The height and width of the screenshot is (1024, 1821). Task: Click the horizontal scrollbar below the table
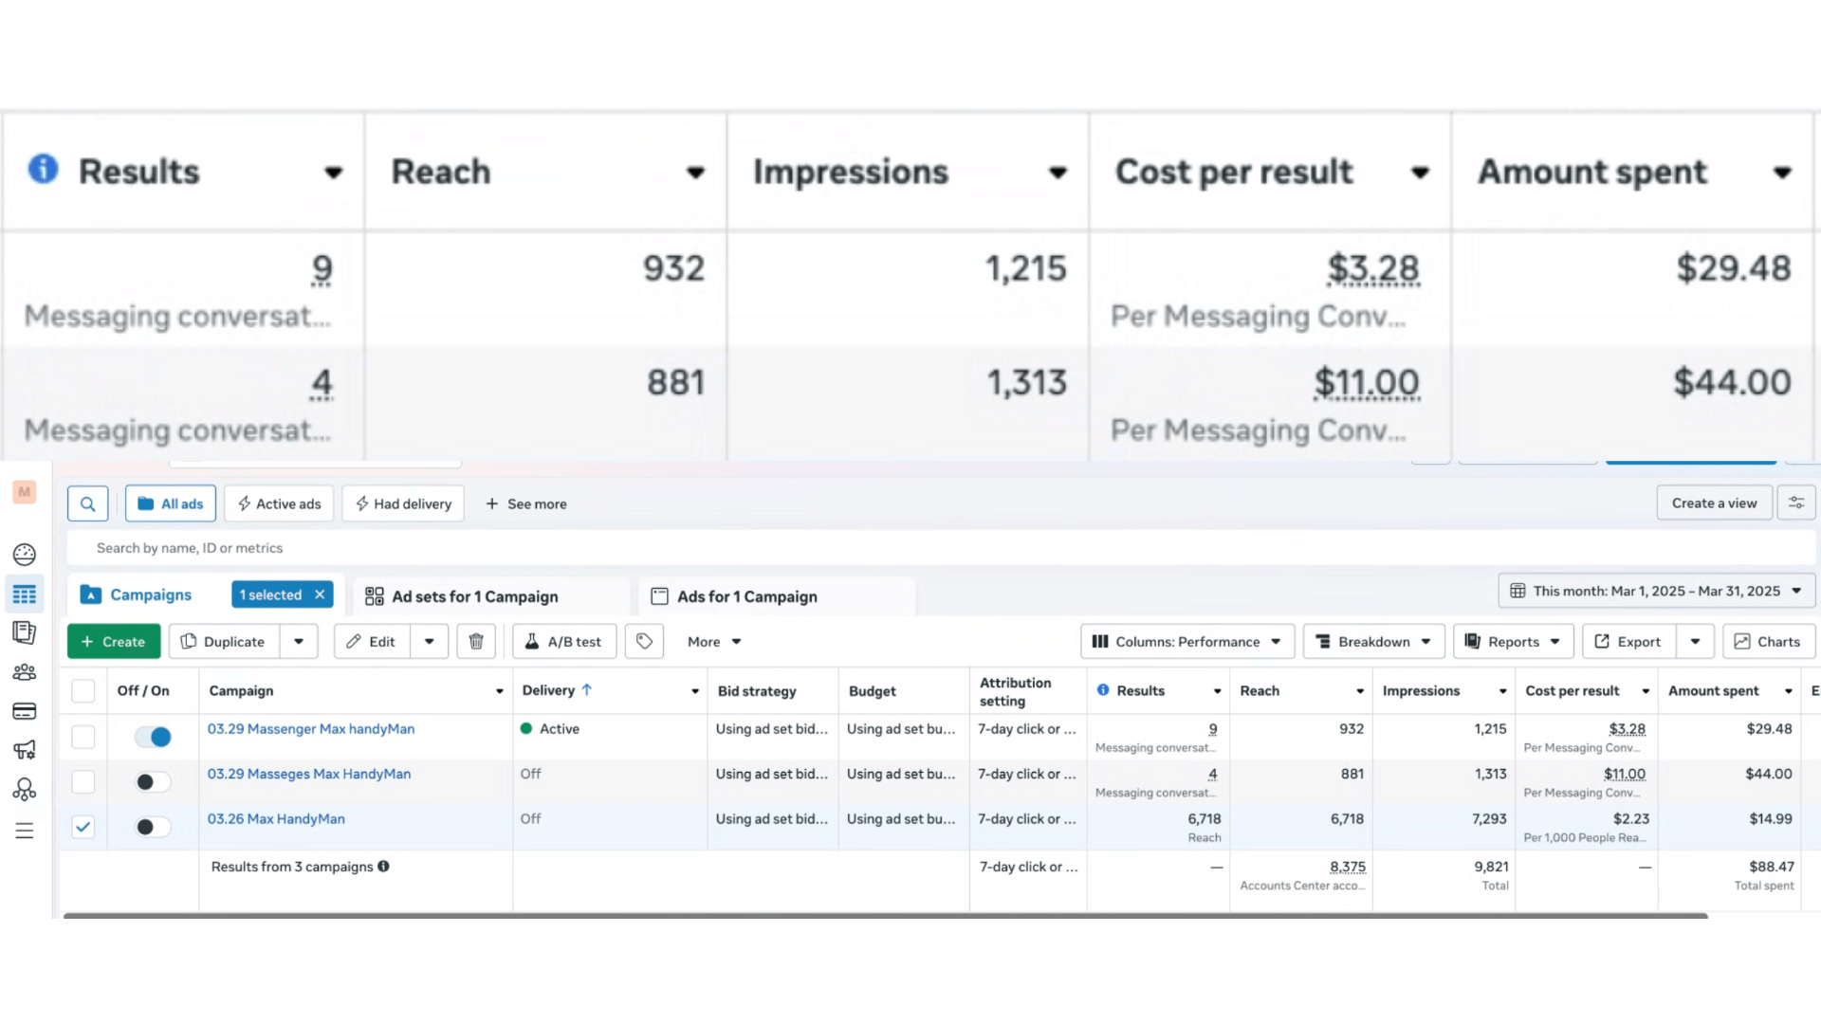click(886, 916)
